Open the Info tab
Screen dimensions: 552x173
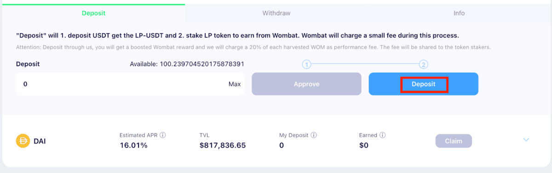tap(459, 13)
